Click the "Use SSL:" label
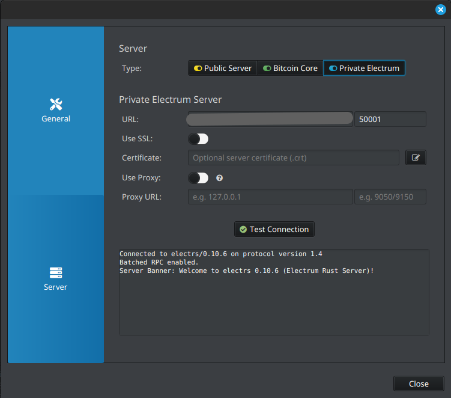 pyautogui.click(x=137, y=138)
